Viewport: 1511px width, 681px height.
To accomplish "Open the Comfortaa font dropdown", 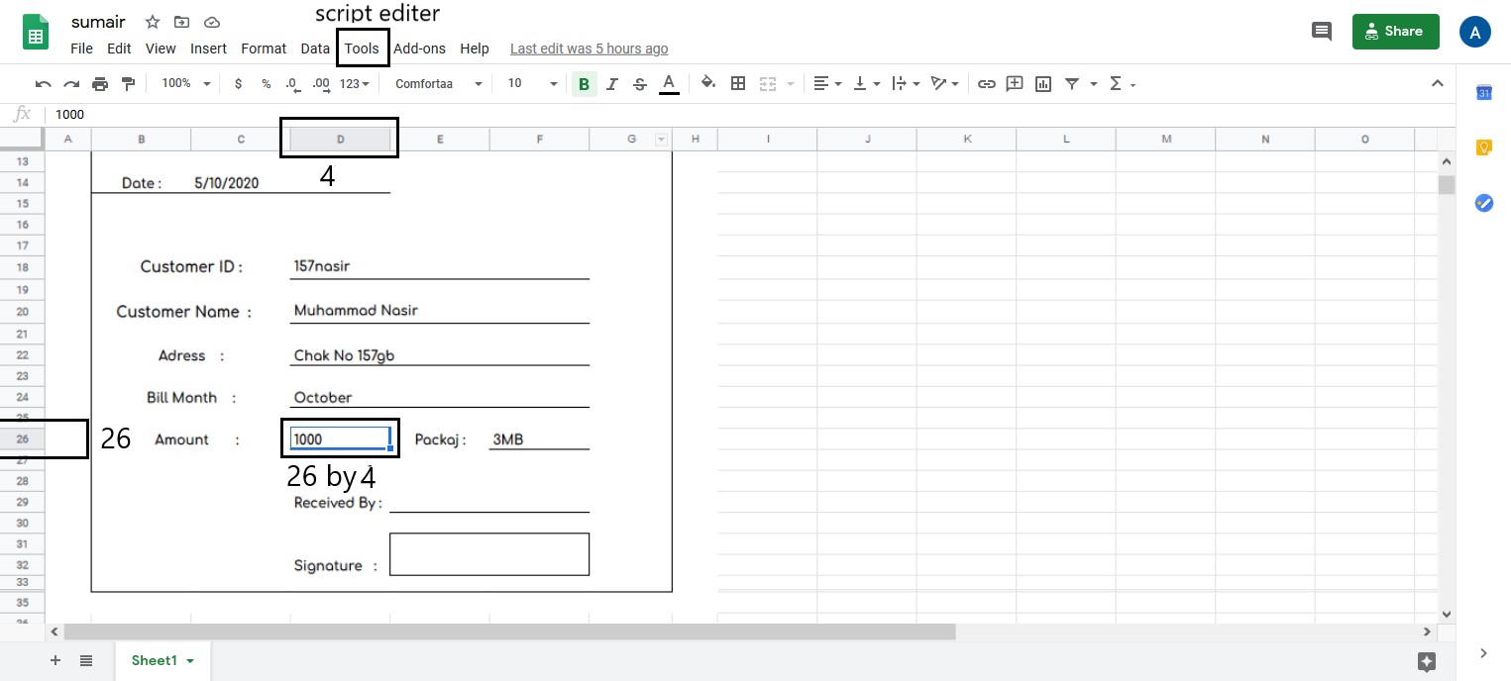I will point(438,84).
